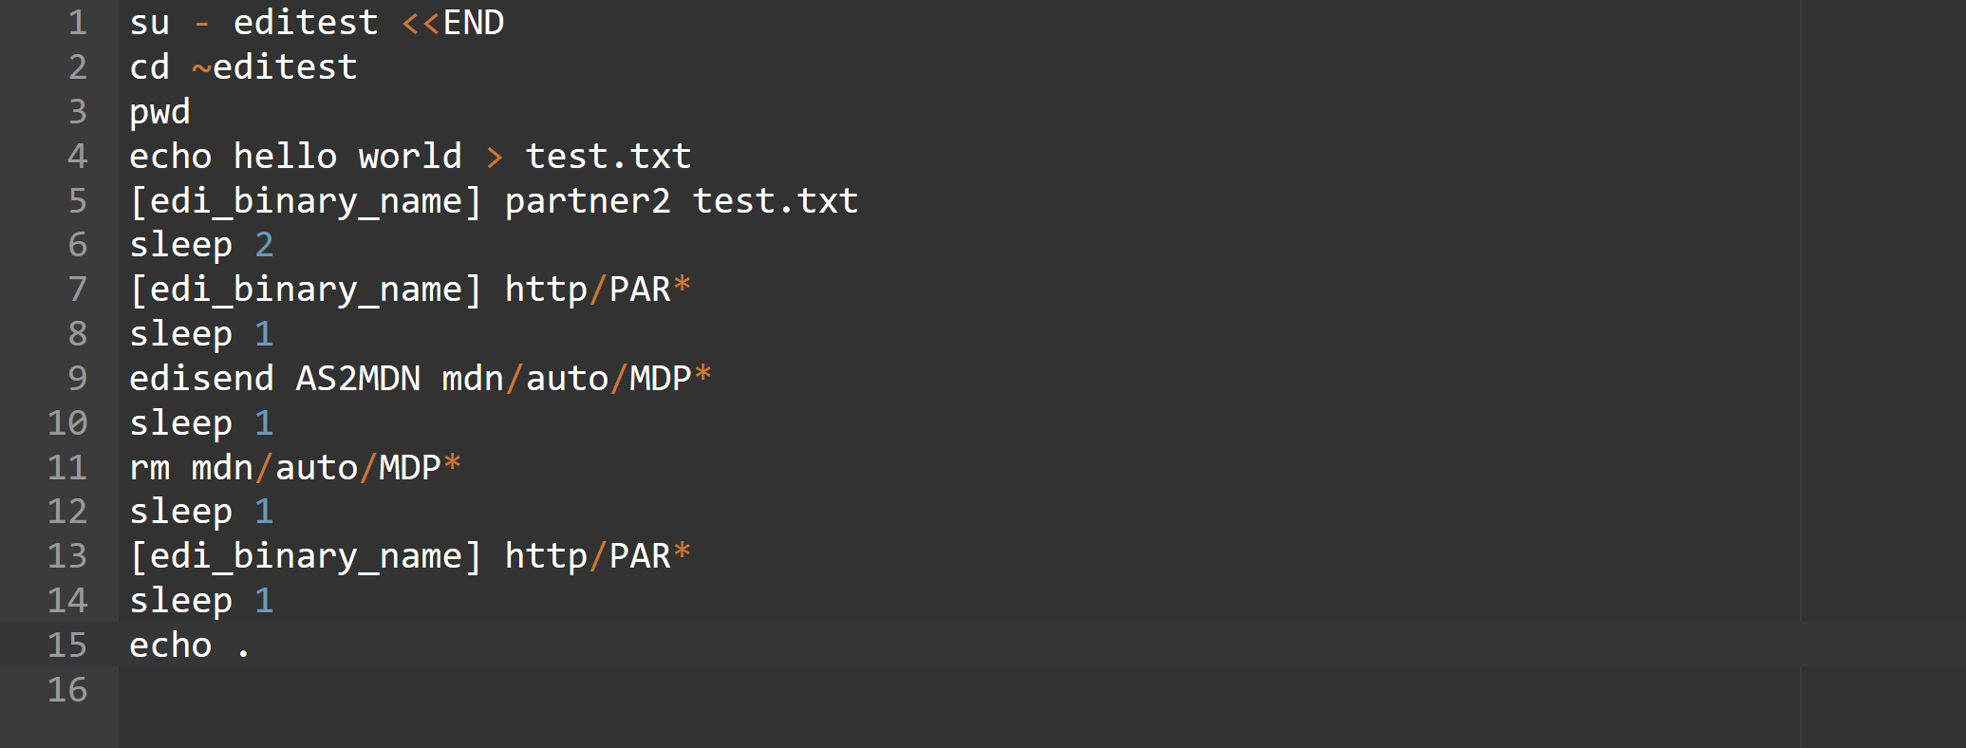Click '~editest' in the cd command
Viewport: 1966px width, 748px height.
point(274,67)
